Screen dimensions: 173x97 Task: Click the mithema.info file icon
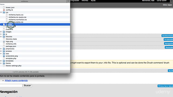(4, 44)
